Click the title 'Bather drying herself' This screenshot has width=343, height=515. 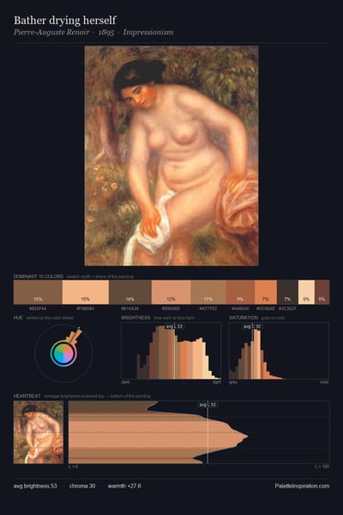click(64, 21)
